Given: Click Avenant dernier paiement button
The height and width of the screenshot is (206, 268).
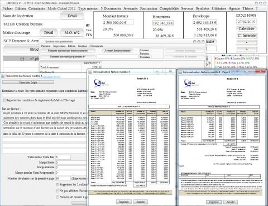Looking at the screenshot, I should pos(117,51).
